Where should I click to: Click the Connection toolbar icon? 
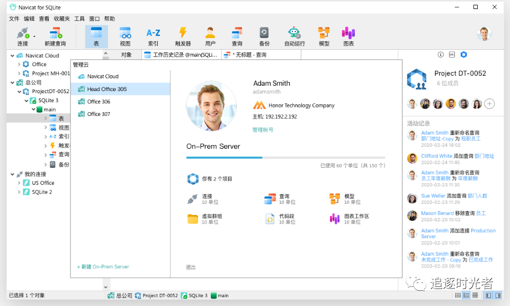pos(23,37)
